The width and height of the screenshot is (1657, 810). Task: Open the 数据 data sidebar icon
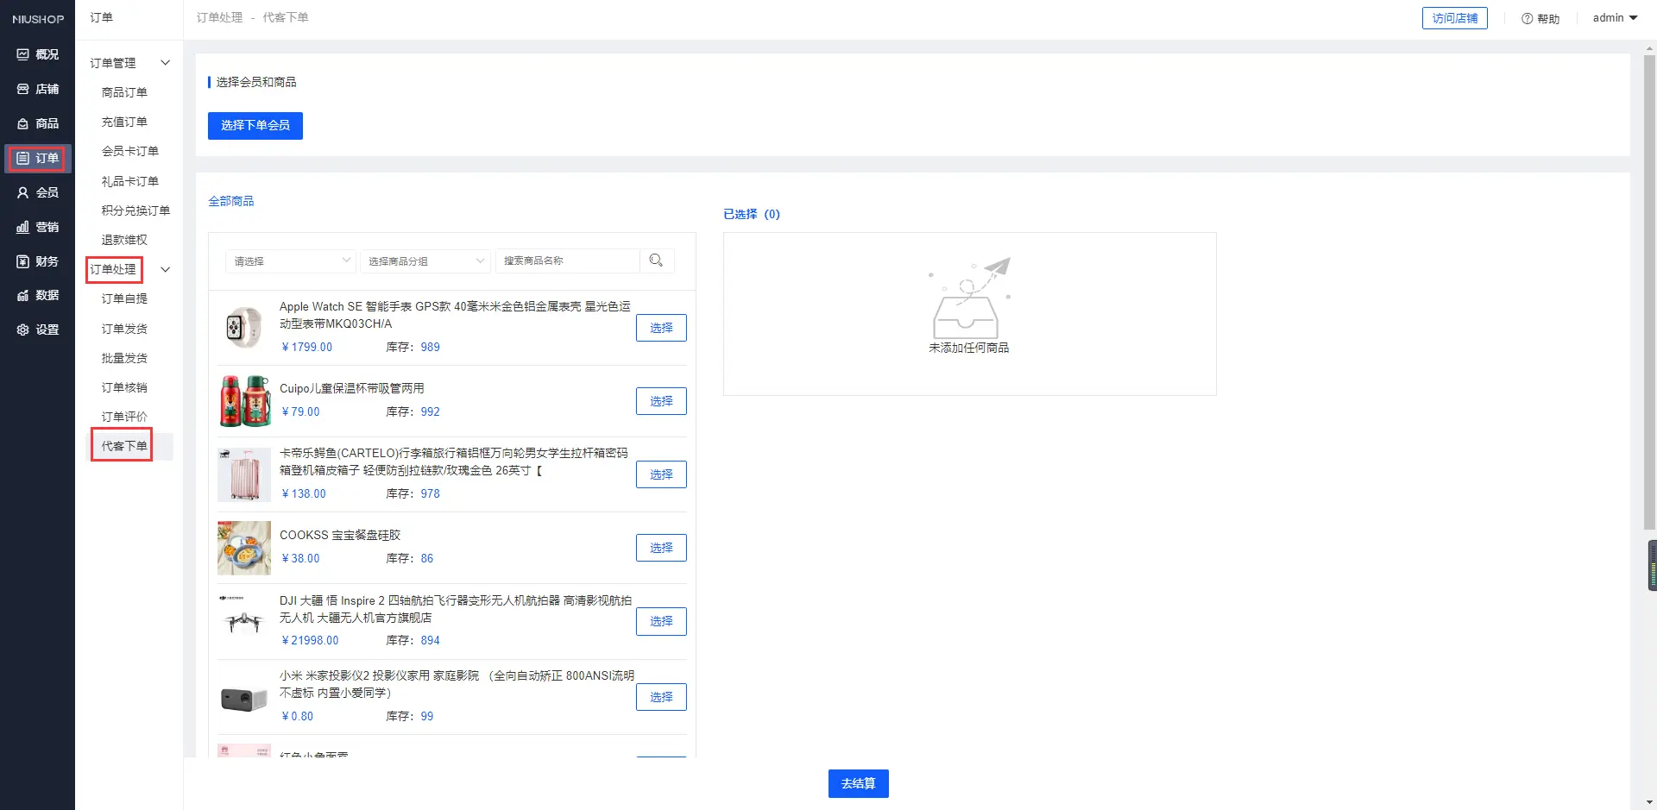[x=23, y=295]
